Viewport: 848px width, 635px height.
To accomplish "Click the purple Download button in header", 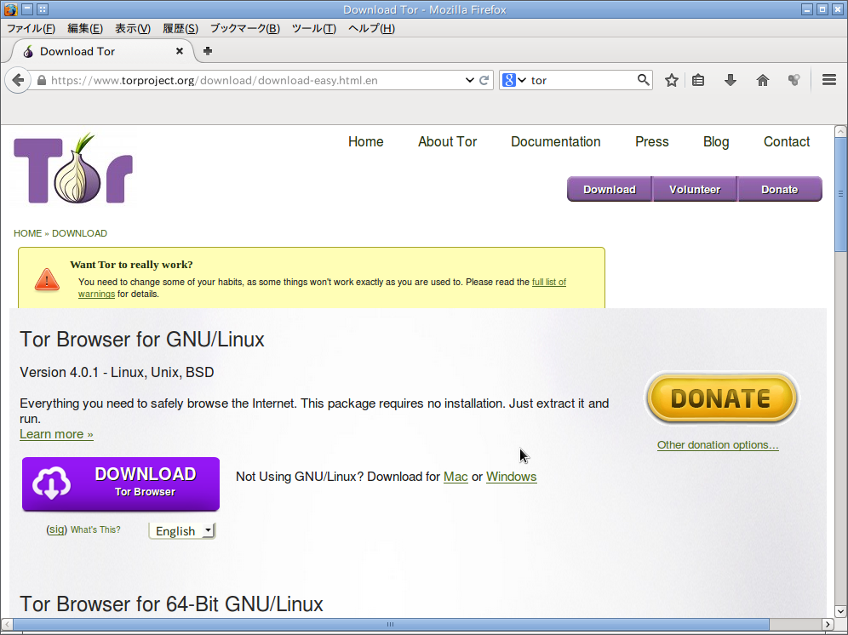I will point(610,189).
